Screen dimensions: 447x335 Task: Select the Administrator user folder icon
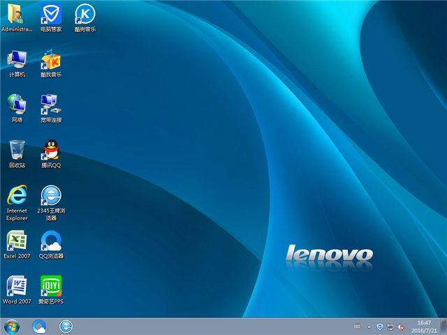tap(17, 14)
